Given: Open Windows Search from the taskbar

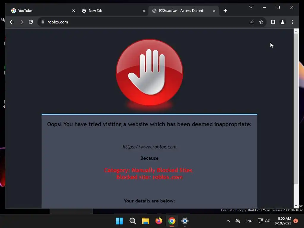Looking at the screenshot, I should point(133,221).
